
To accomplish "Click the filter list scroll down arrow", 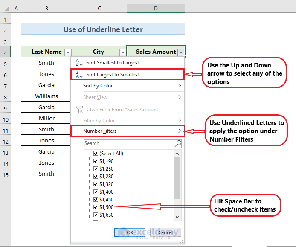I will coord(177,217).
